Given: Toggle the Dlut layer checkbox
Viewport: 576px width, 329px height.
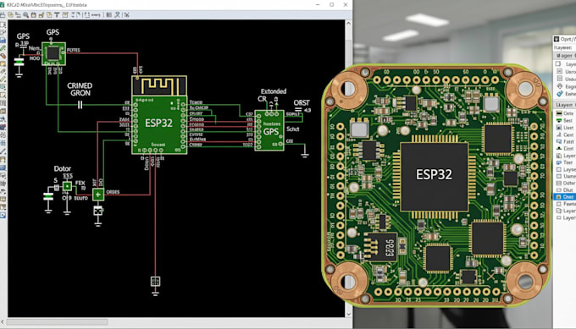Looking at the screenshot, I should [559, 189].
